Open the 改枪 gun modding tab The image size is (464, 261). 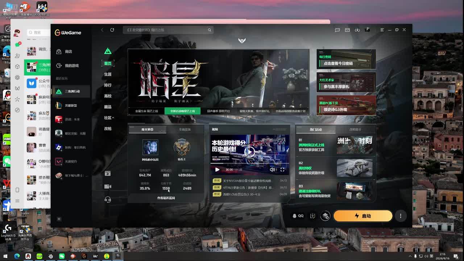click(108, 129)
